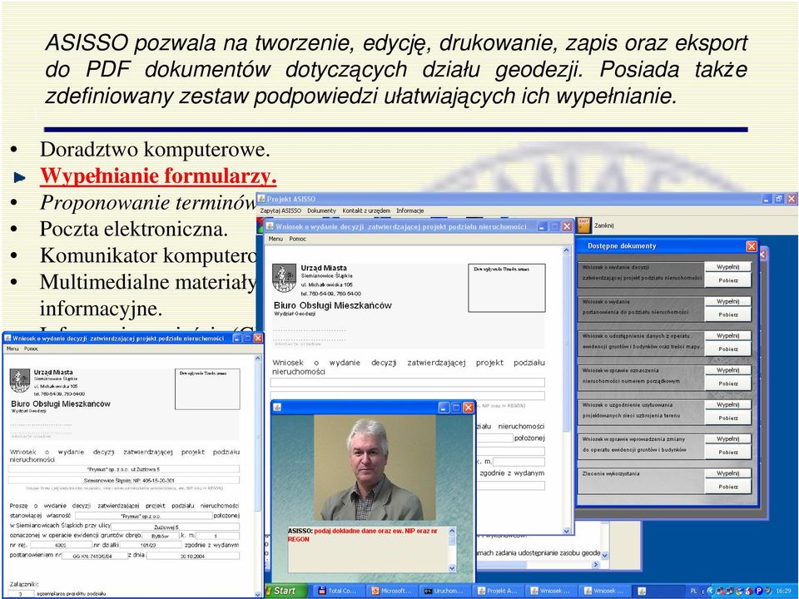Click Wypełnij for udostępnienie danych z operatu
This screenshot has height=599, width=799.
(x=727, y=335)
